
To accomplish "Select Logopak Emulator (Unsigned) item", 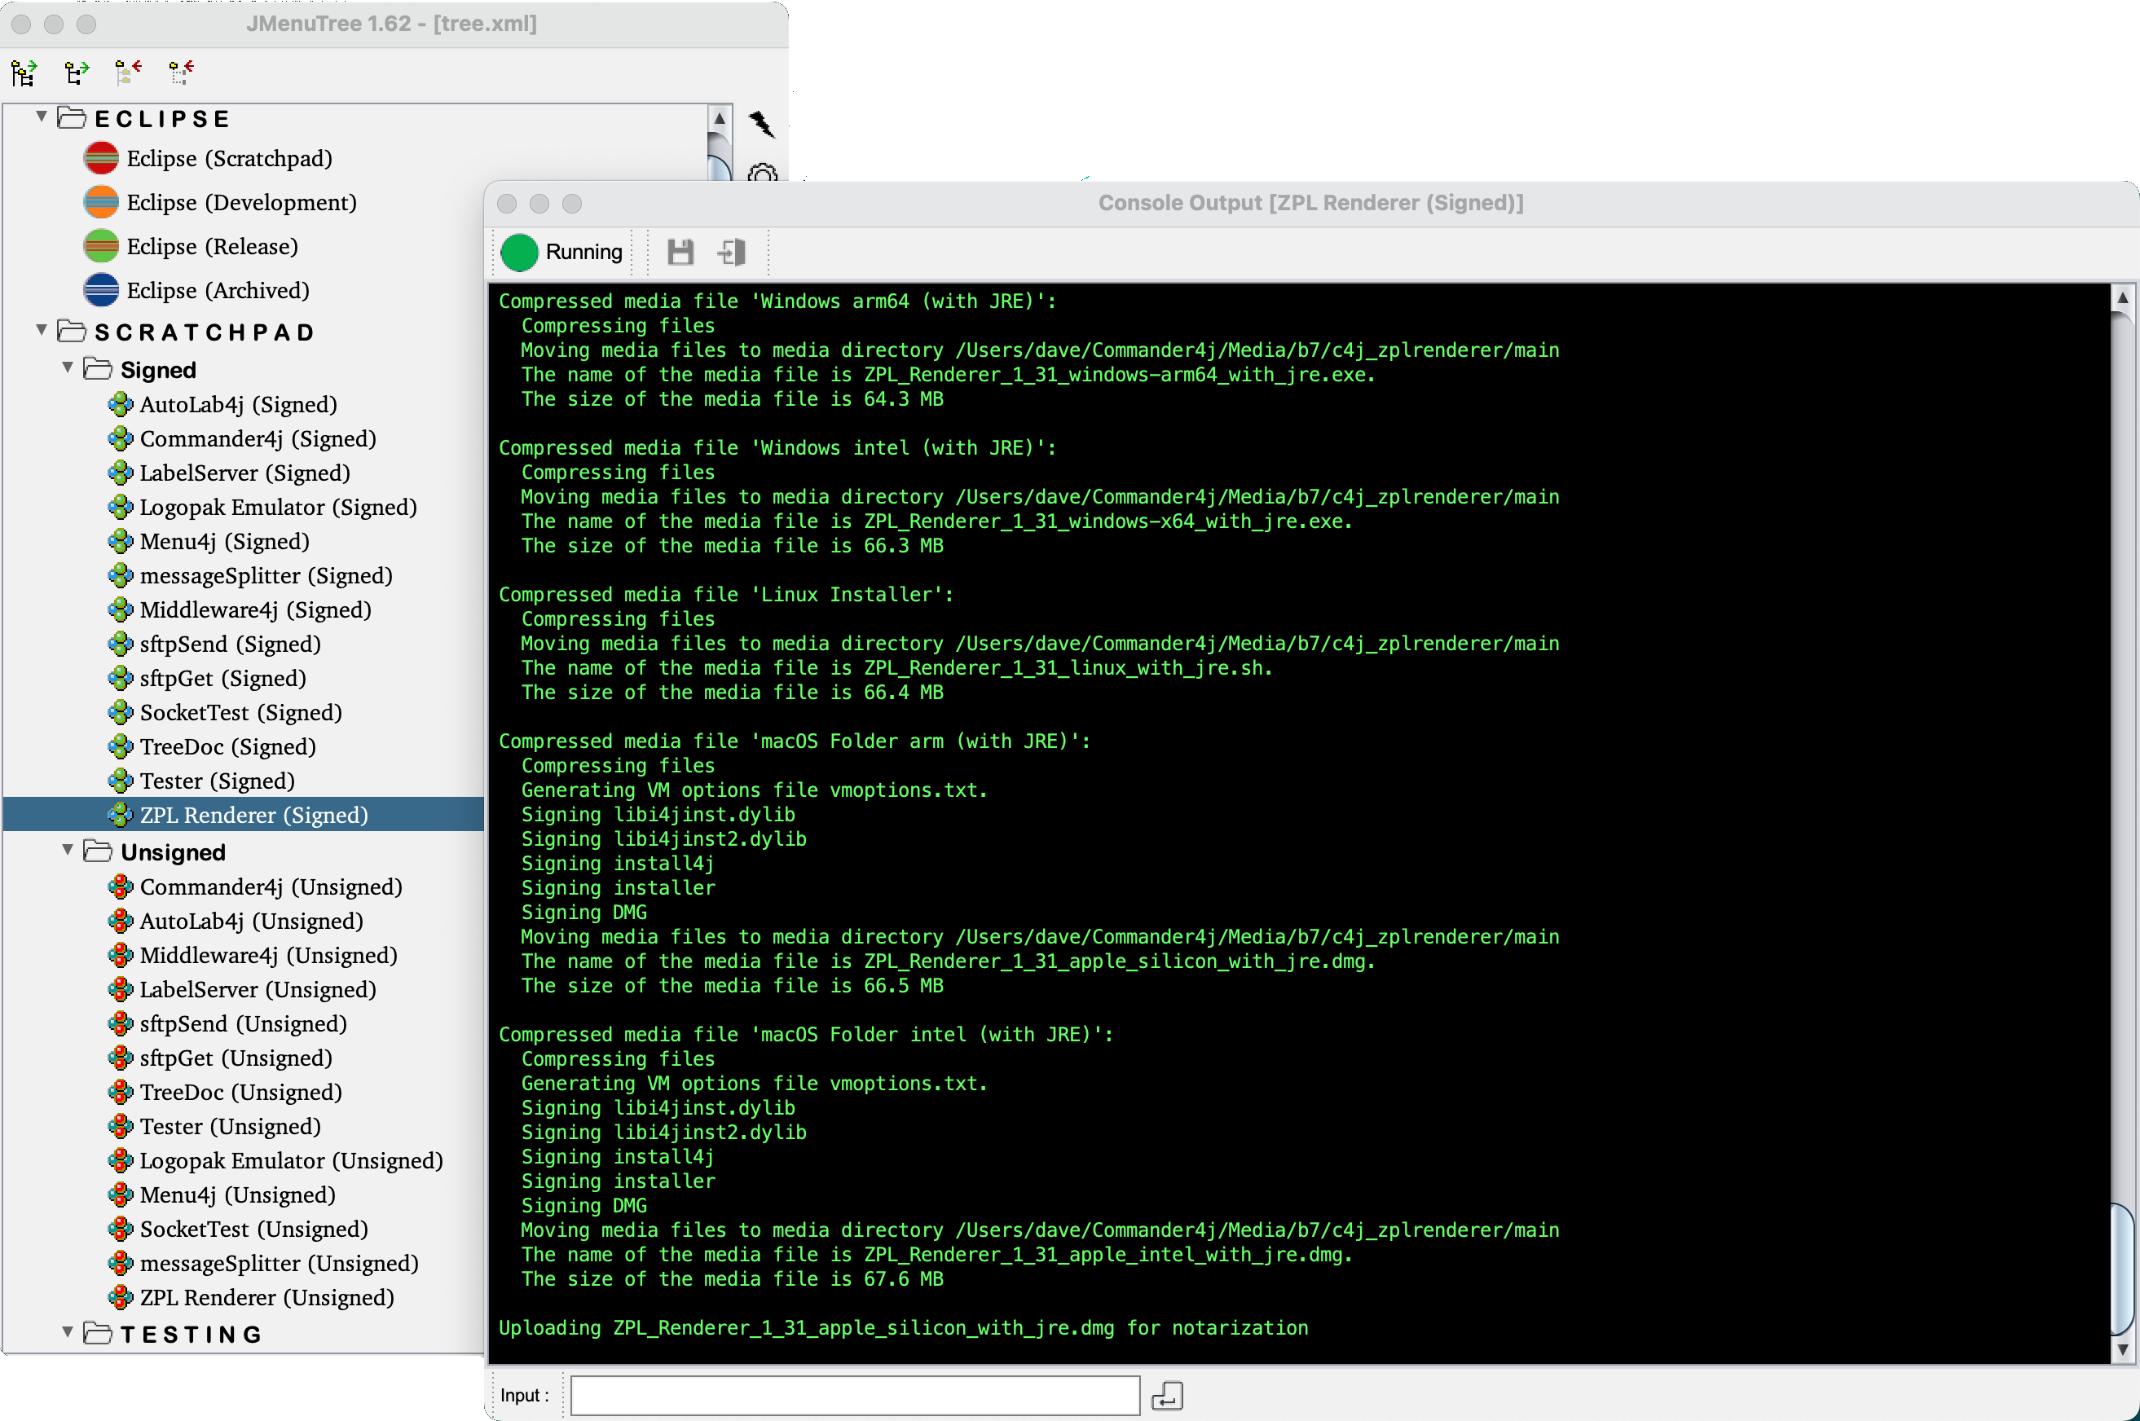I will 290,1161.
